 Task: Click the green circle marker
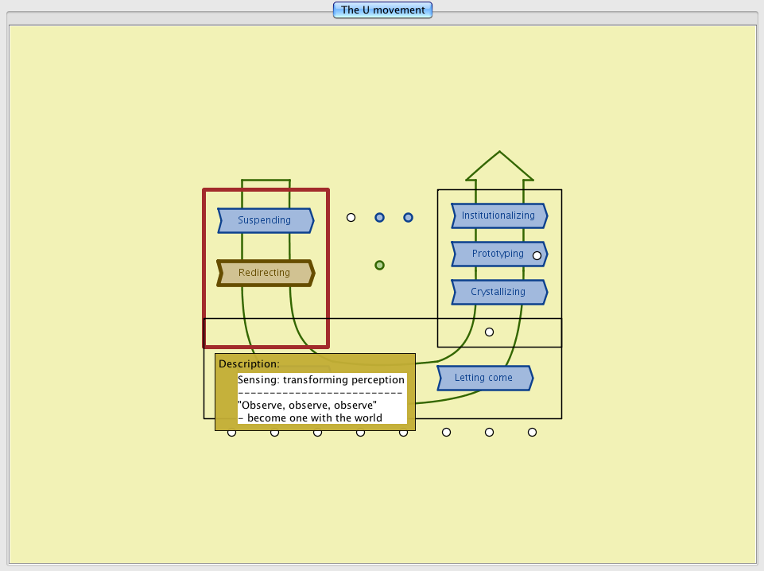[x=380, y=265]
